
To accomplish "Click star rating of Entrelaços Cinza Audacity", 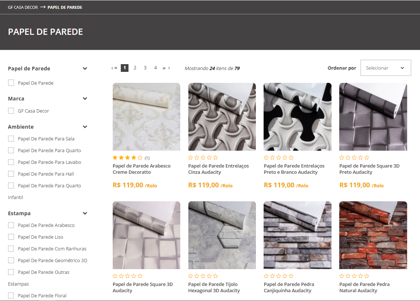I will click(x=203, y=158).
